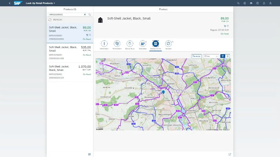The height and width of the screenshot is (157, 280).
Task: Open the Variants tab icon
Action: 168,43
